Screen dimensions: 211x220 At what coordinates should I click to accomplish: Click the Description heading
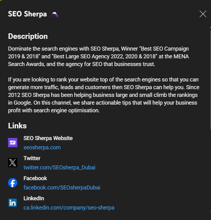coord(28,36)
